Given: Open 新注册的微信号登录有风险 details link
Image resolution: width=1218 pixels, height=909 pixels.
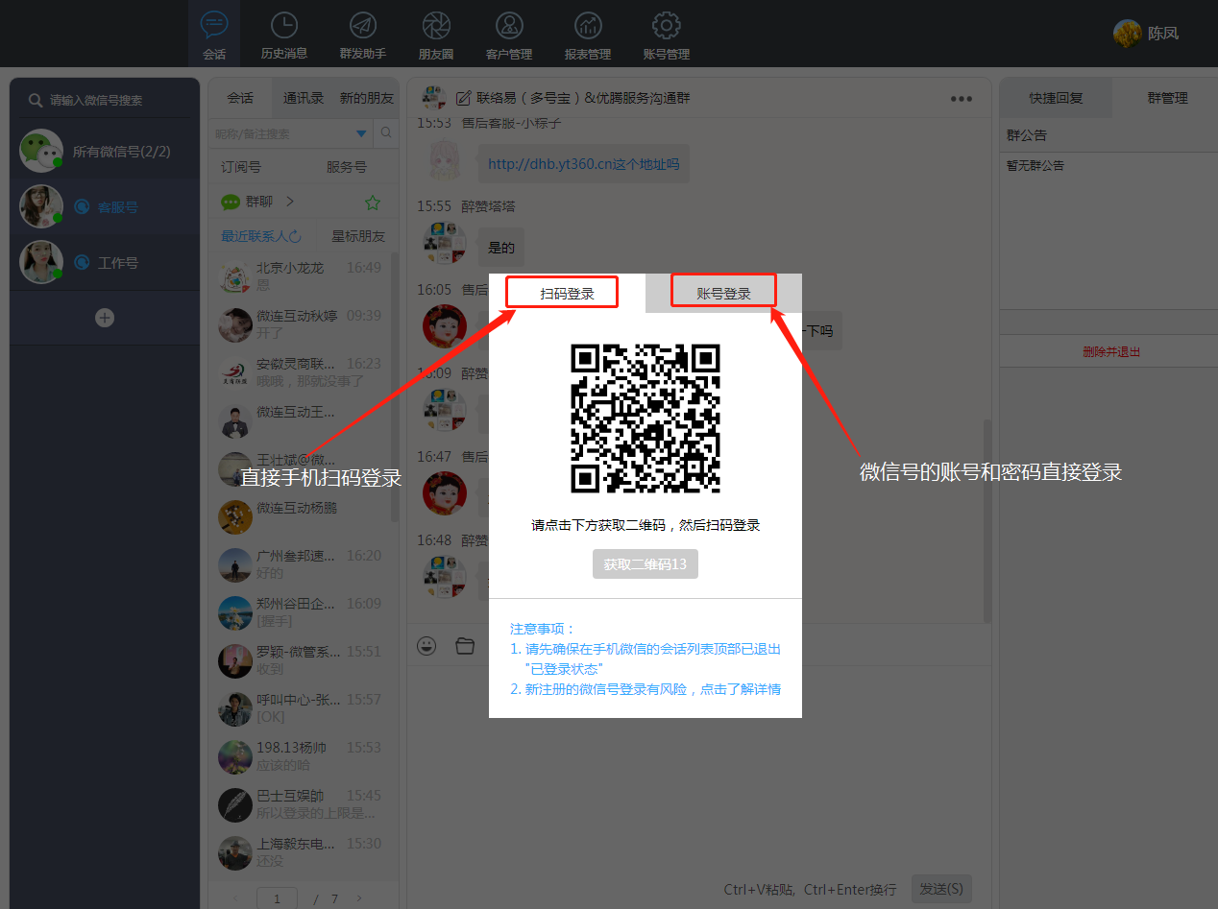Looking at the screenshot, I should click(x=653, y=689).
